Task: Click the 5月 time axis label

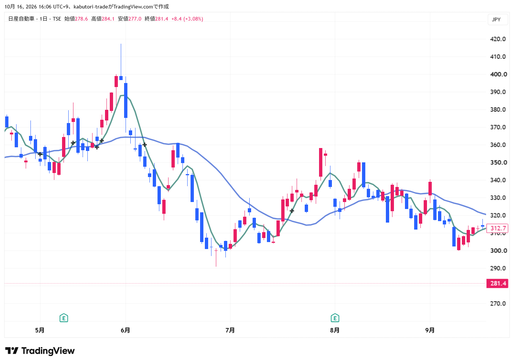Action: pos(40,330)
